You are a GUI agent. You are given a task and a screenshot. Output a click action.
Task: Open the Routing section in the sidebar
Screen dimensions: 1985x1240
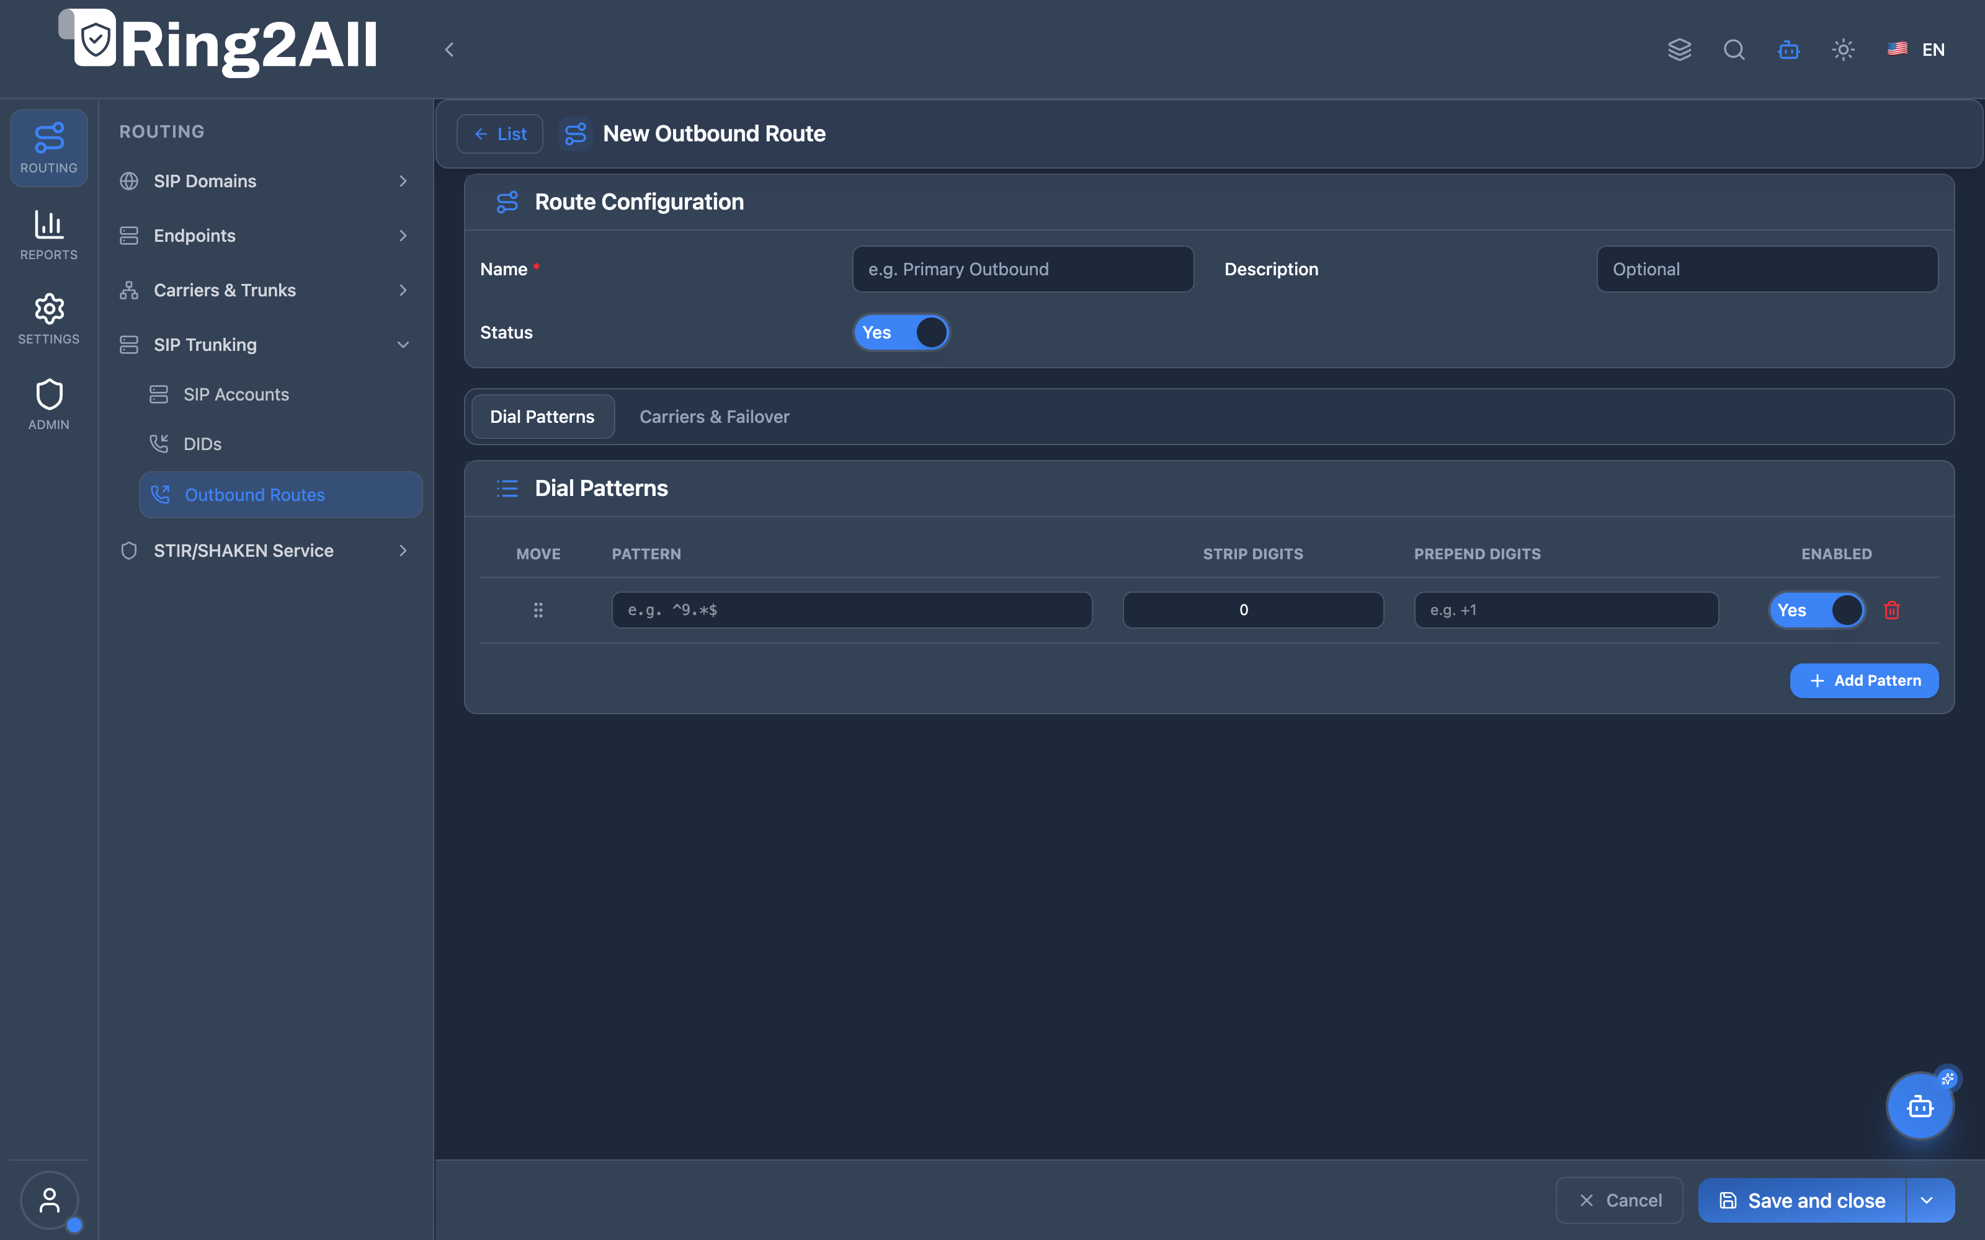click(x=49, y=148)
